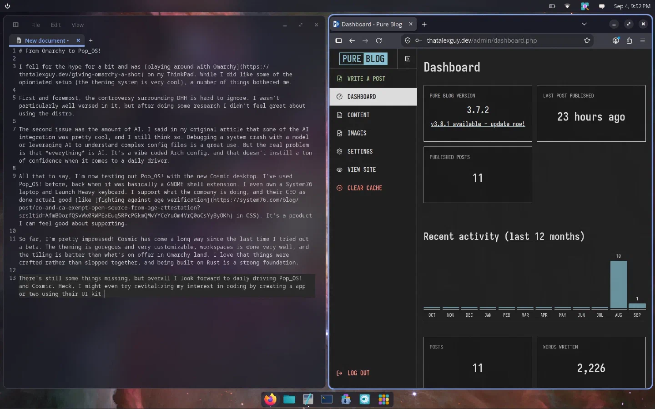Open the Firefox account profile icon

[616, 40]
